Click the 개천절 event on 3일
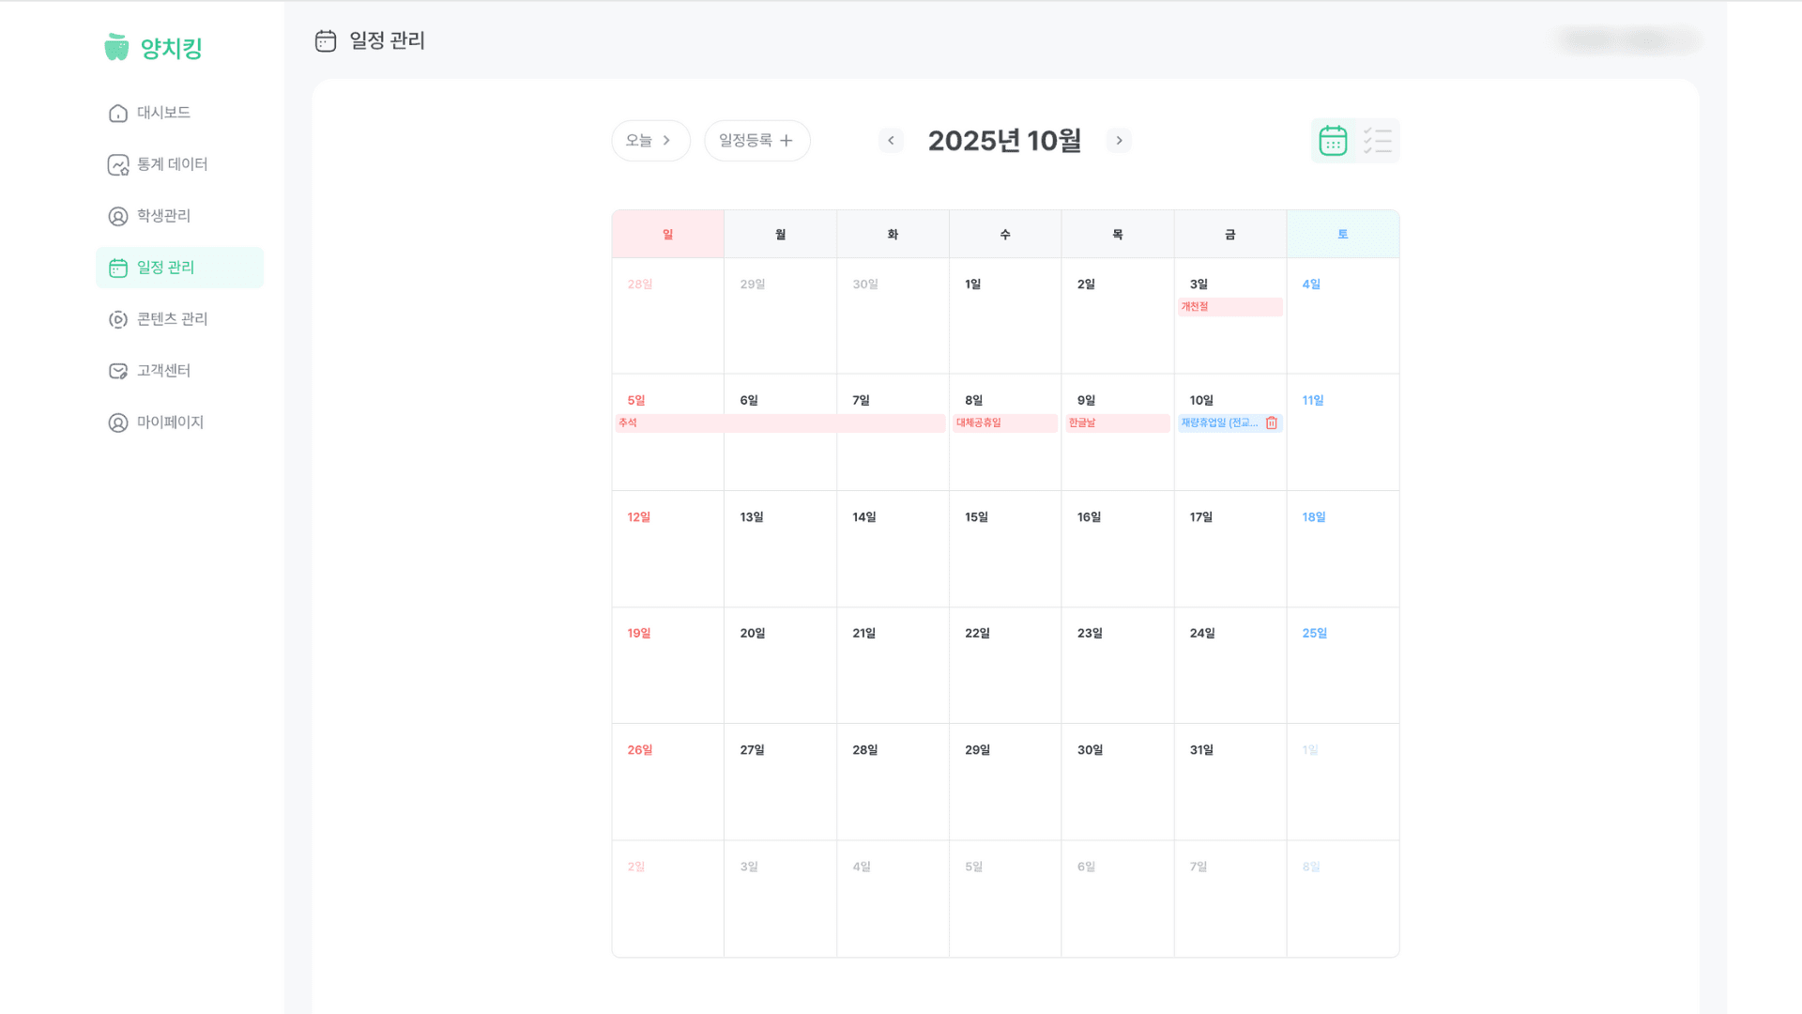Image resolution: width=1802 pixels, height=1014 pixels. click(x=1229, y=307)
